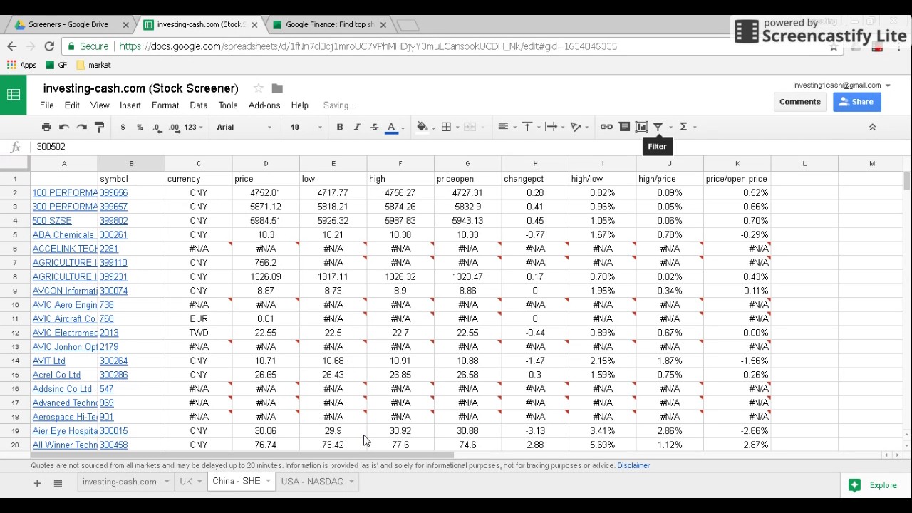Image resolution: width=912 pixels, height=513 pixels.
Task: Open the View menu
Action: [x=100, y=105]
